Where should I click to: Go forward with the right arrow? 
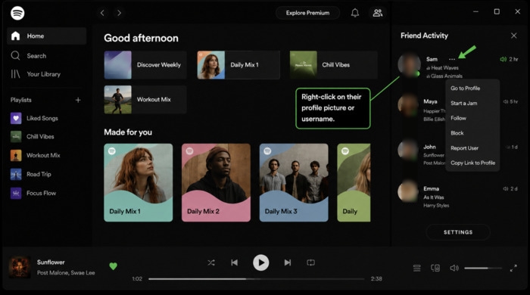tap(119, 13)
